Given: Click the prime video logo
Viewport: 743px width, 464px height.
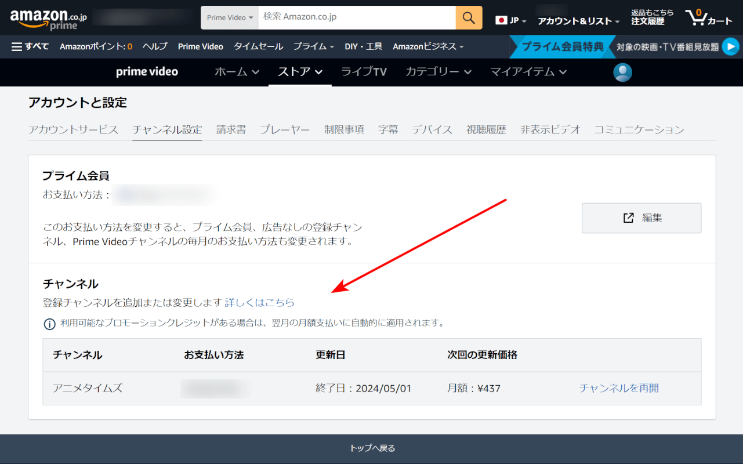Looking at the screenshot, I should (147, 72).
